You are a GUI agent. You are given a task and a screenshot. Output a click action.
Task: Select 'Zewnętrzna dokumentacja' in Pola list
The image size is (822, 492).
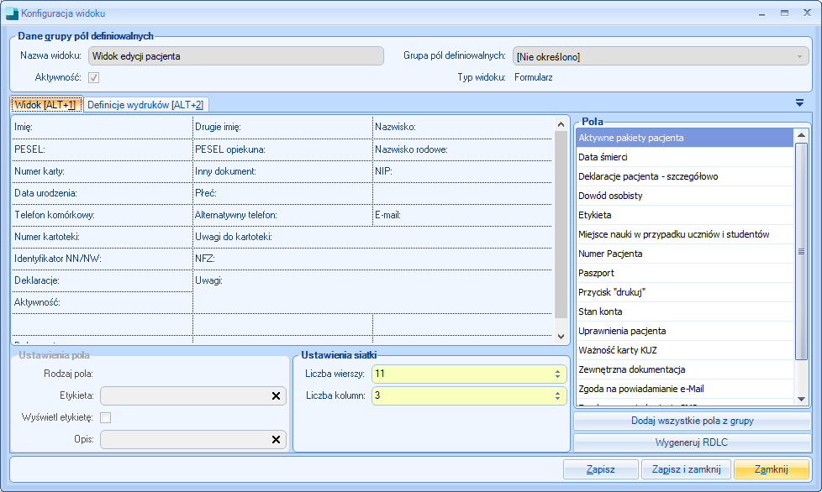click(x=685, y=370)
